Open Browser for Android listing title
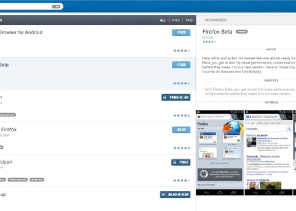296x211 pixels. (21, 32)
